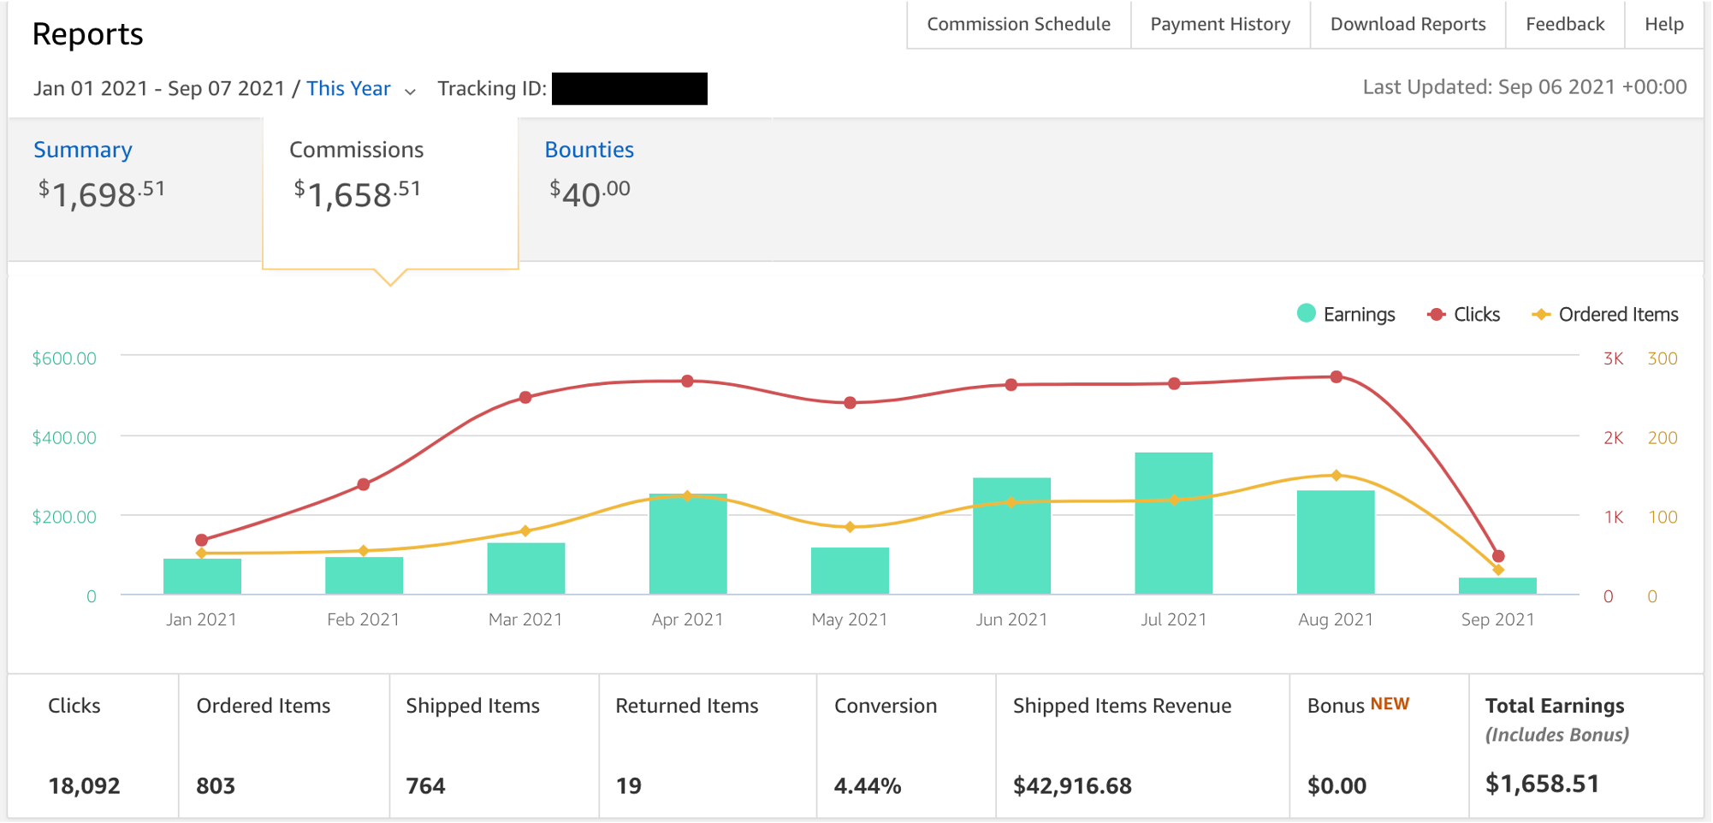Select the Apr 2021 earnings bar

point(688,543)
